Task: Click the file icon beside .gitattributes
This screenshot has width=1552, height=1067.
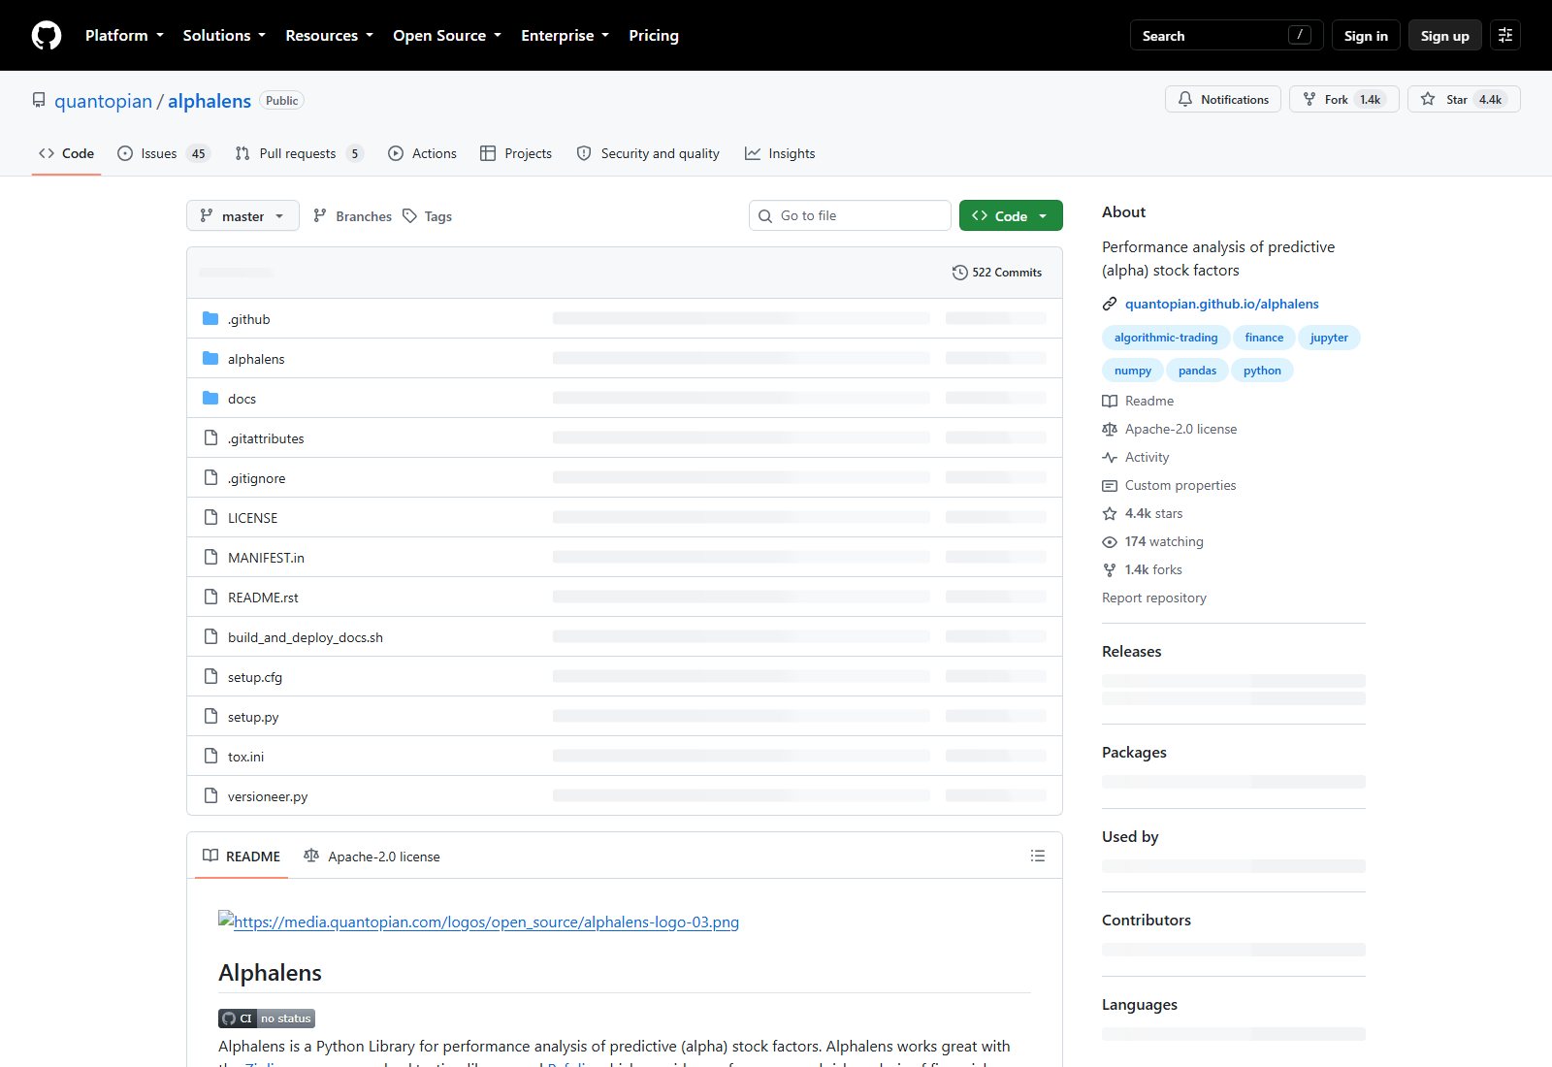Action: click(x=210, y=437)
